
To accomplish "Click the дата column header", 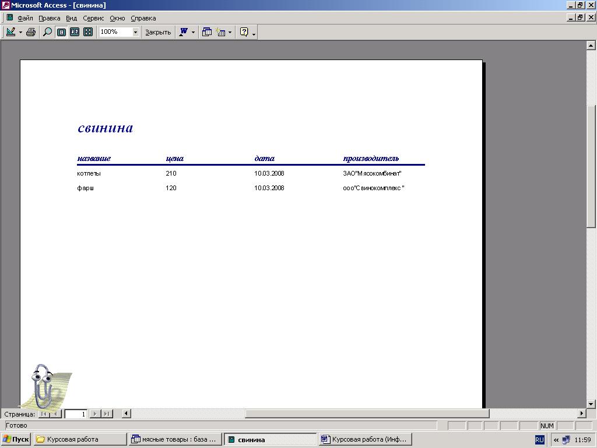I will 264,159.
